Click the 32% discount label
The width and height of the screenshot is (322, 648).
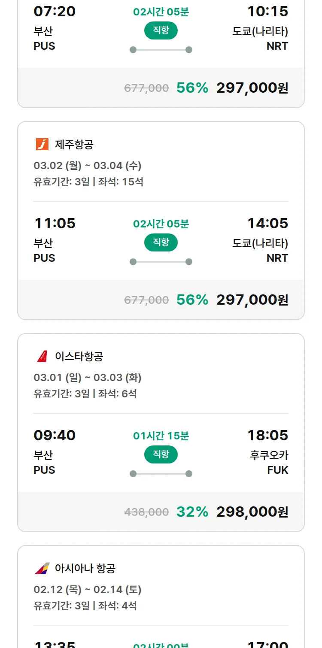pyautogui.click(x=192, y=512)
